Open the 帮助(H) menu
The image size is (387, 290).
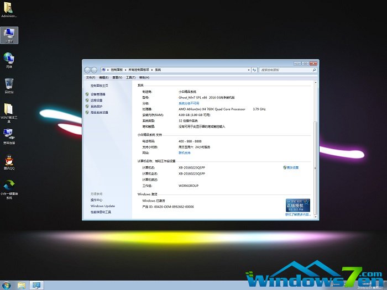[x=144, y=78]
